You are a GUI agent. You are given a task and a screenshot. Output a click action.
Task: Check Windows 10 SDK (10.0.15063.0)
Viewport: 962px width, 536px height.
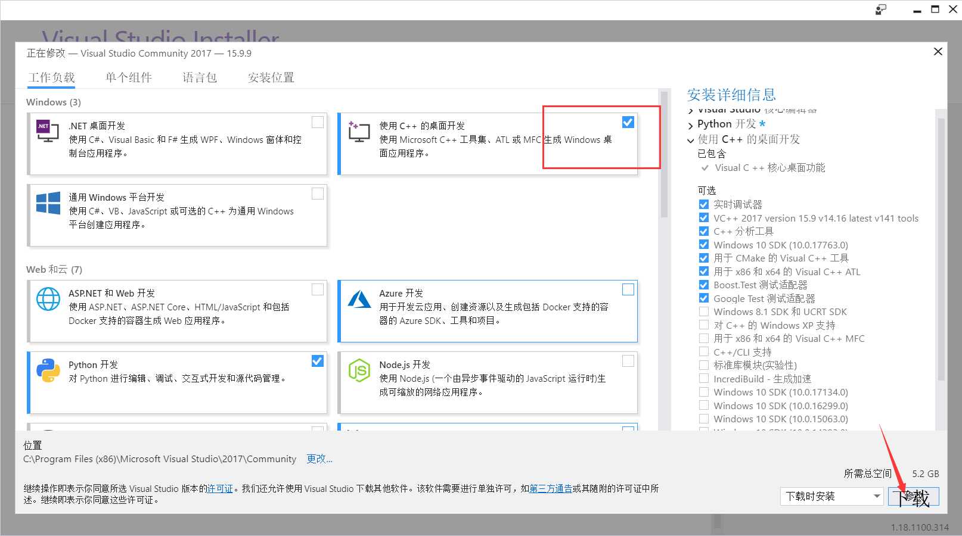pos(704,419)
